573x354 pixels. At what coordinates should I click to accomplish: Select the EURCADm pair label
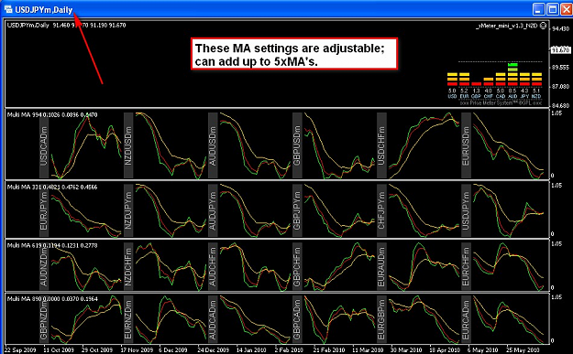466,319
